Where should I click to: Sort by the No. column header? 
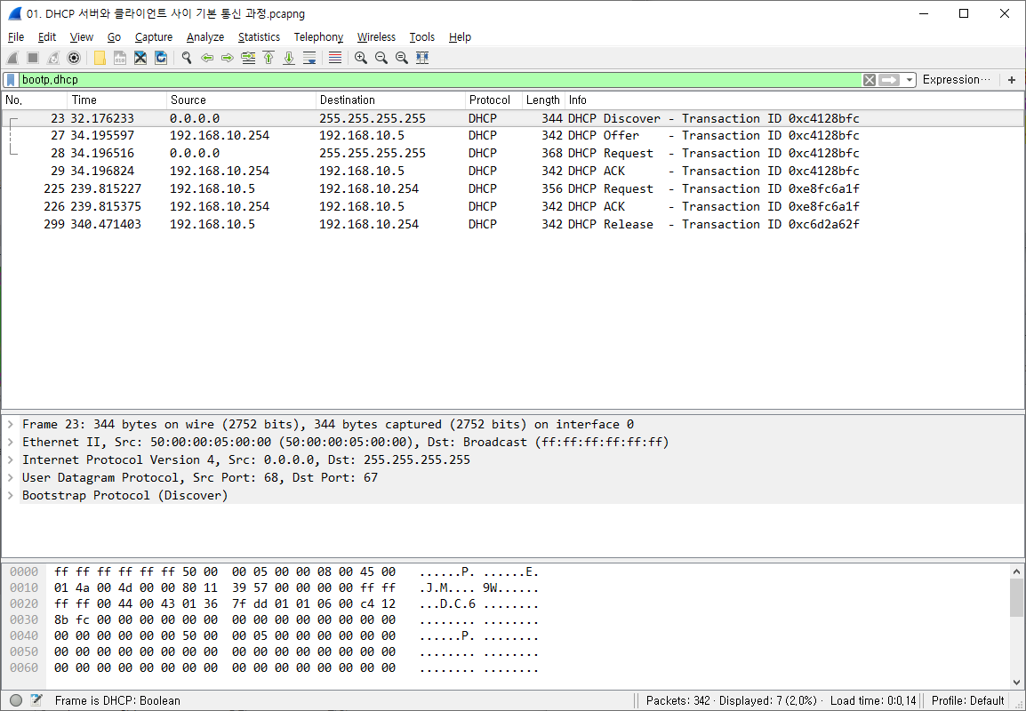click(34, 100)
